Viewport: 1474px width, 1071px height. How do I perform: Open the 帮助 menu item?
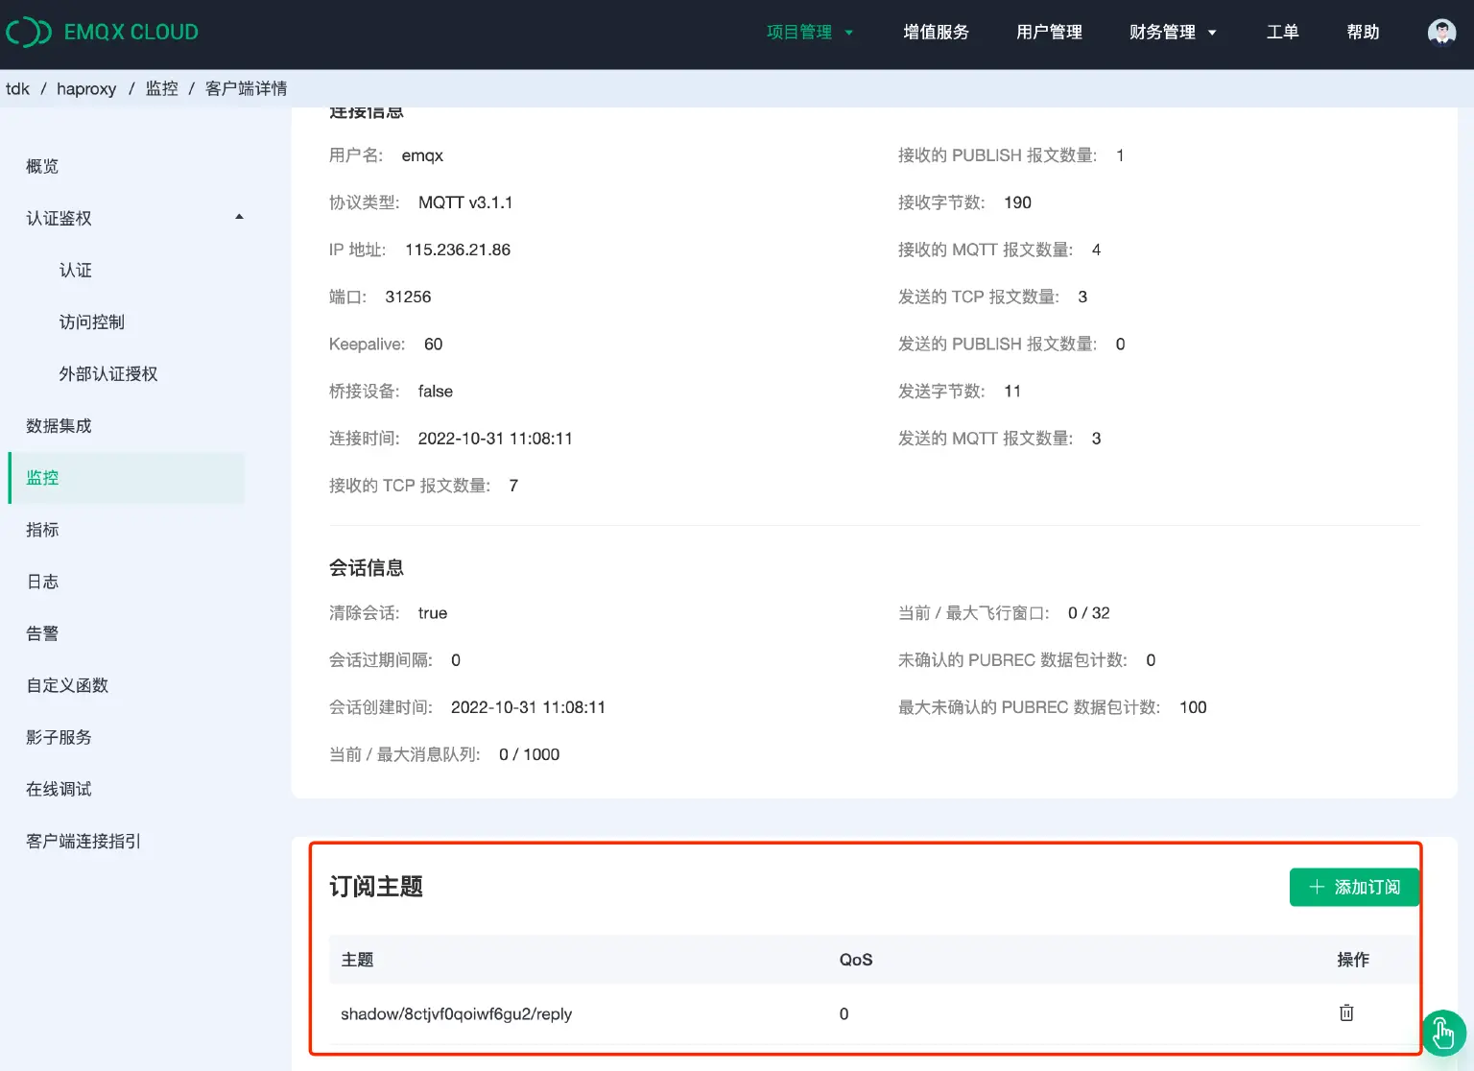[1362, 32]
